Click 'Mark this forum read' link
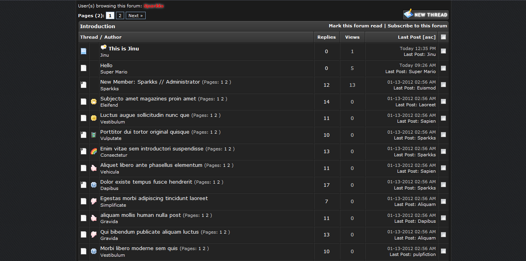 [355, 26]
